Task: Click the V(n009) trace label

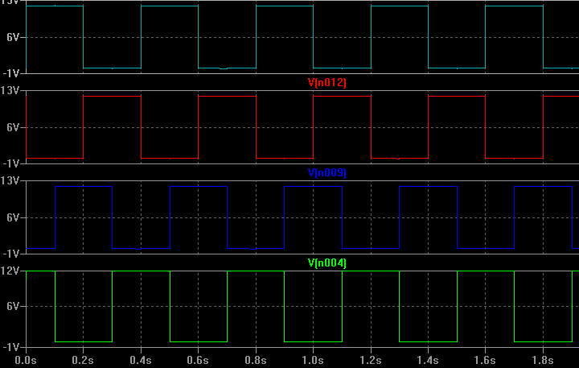Action: (x=326, y=172)
